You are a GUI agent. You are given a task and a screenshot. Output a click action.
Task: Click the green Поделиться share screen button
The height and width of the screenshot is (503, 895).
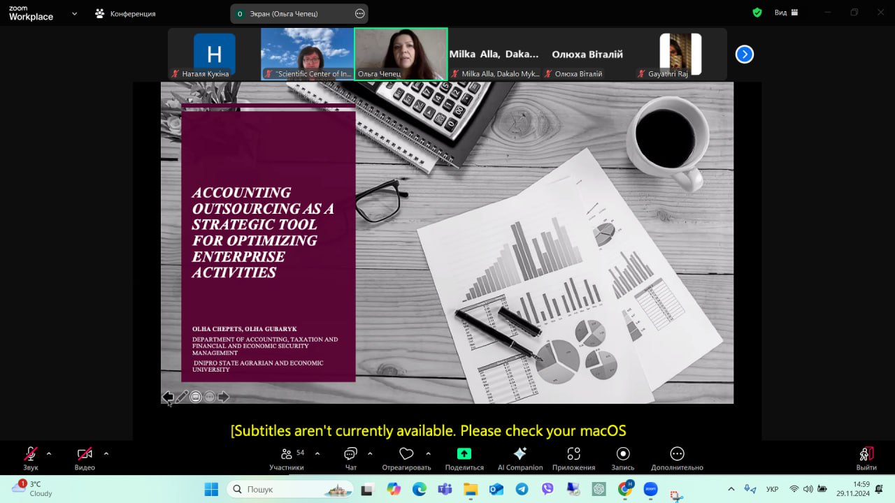click(x=464, y=458)
